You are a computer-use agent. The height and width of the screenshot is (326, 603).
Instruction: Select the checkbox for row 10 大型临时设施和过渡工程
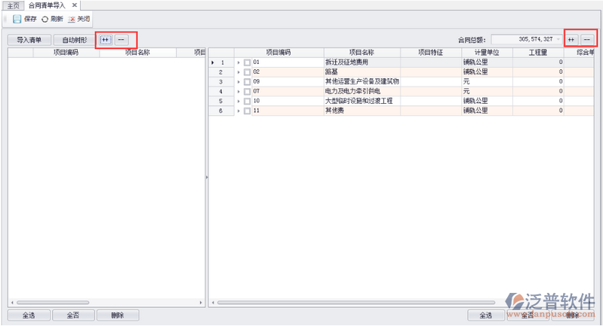click(x=247, y=101)
